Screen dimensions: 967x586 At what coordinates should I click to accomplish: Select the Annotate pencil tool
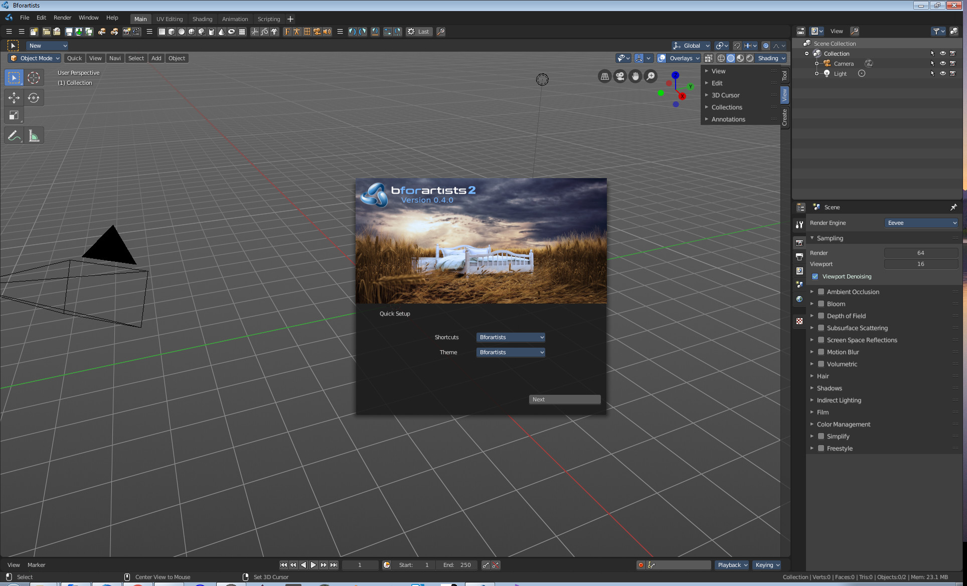tap(14, 136)
